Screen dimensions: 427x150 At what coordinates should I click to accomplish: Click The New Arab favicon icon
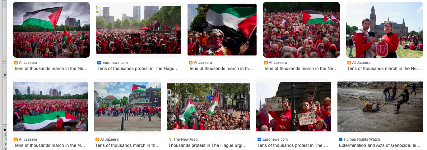click(x=170, y=139)
